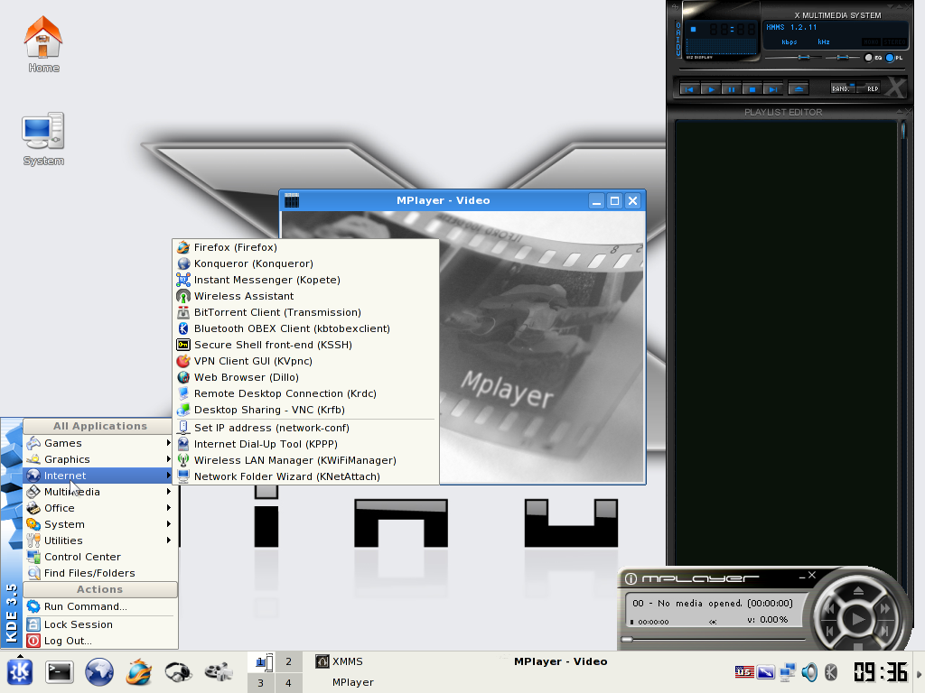Viewport: 925px width, 693px height.
Task: Click the Set IP address (network-conf) icon
Action: tap(183, 428)
